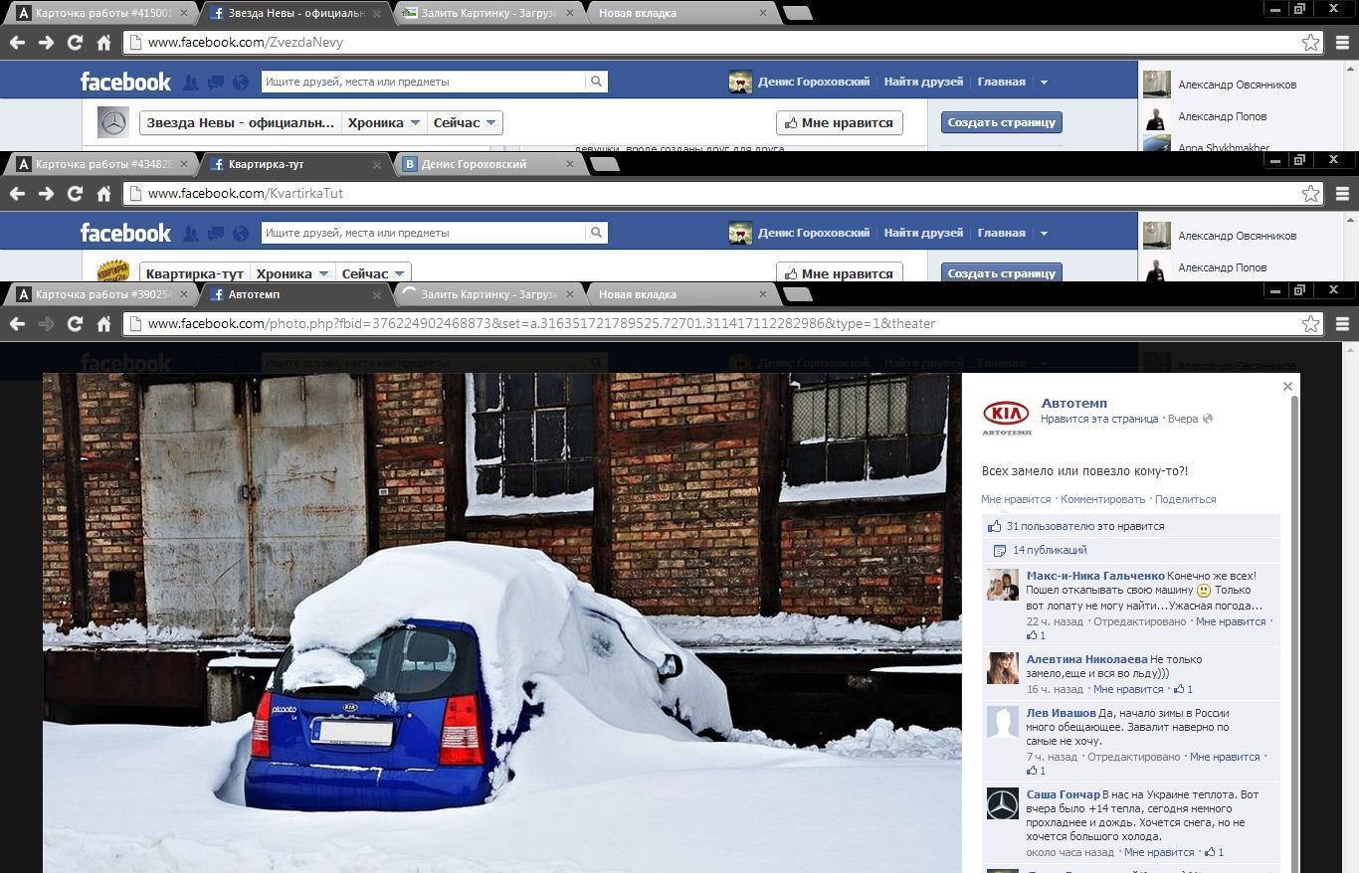The height and width of the screenshot is (873, 1359).
Task: Open Chrome menu in Автотемп window
Action: point(1342,324)
